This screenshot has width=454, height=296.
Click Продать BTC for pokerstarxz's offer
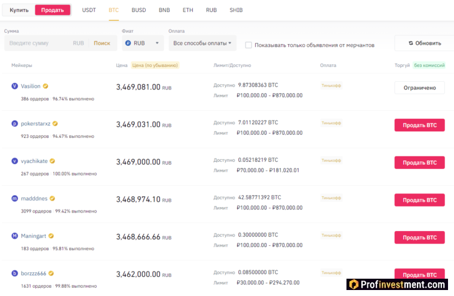click(x=419, y=125)
